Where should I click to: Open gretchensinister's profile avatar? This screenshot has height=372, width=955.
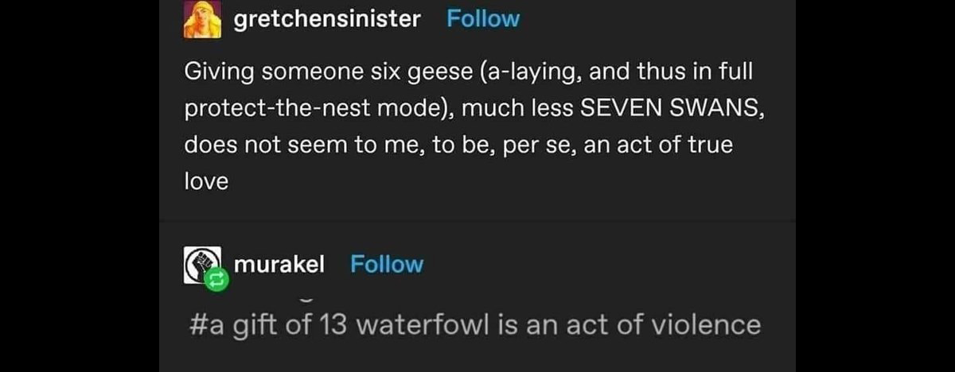[x=202, y=20]
